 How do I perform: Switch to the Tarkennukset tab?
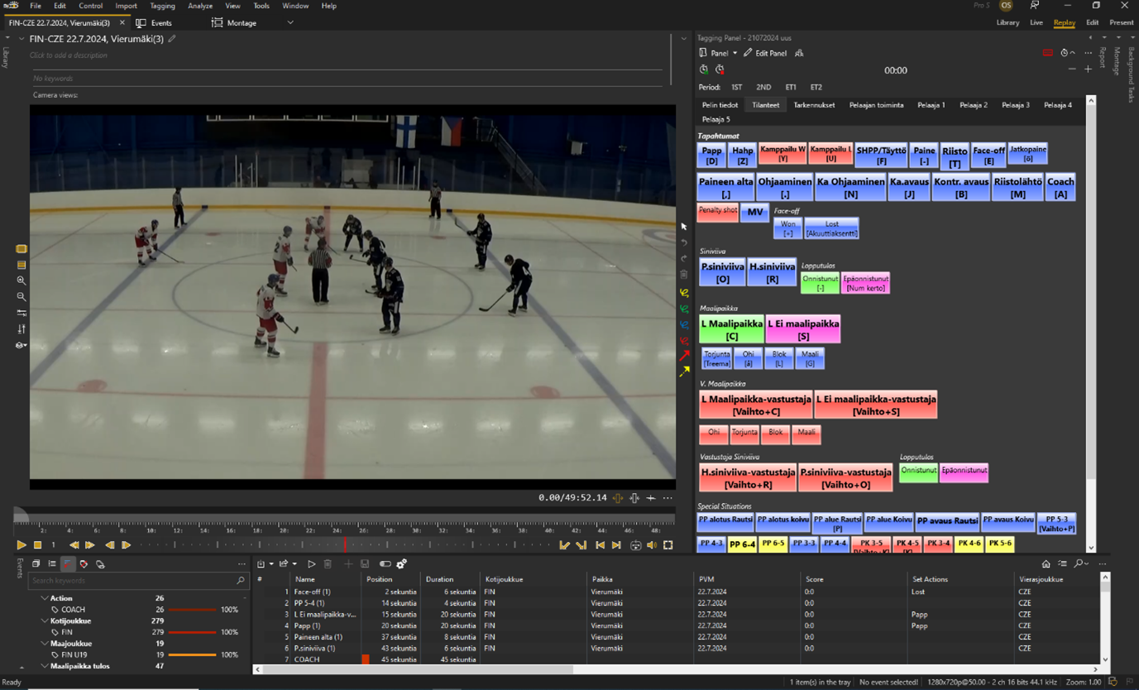pyautogui.click(x=814, y=105)
